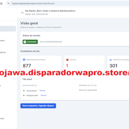This screenshot has height=129, width=129.
Task: Select the highlighted sidebar menu item
Action: pos(8,29)
